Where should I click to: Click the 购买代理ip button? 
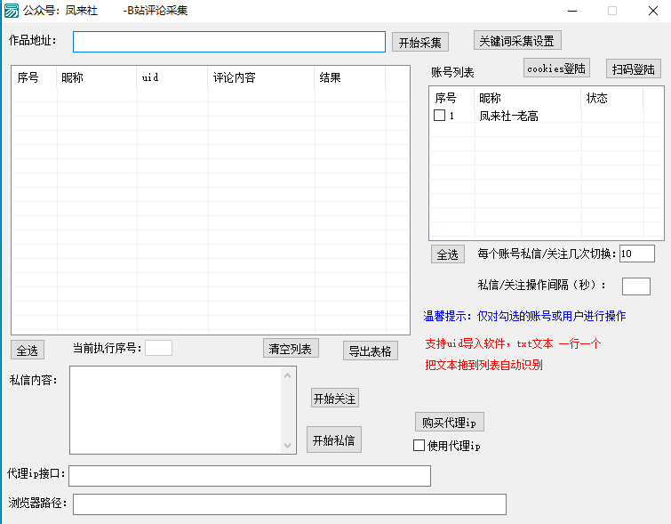tap(450, 422)
